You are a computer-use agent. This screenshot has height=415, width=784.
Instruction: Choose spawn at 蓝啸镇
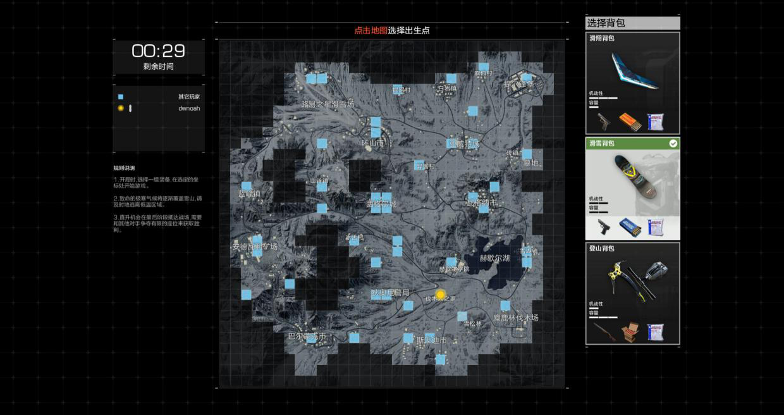coord(248,194)
